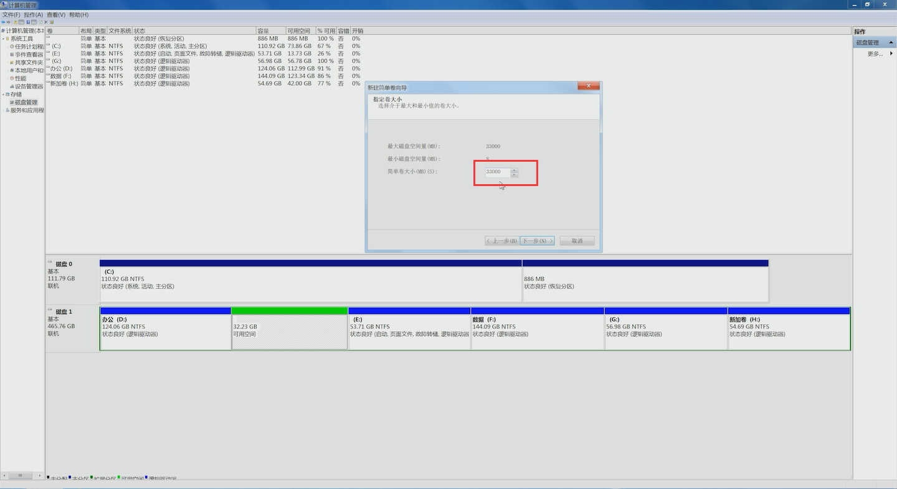897x489 pixels.
Task: Click the Back arrow toolbar icon
Action: click(x=3, y=22)
